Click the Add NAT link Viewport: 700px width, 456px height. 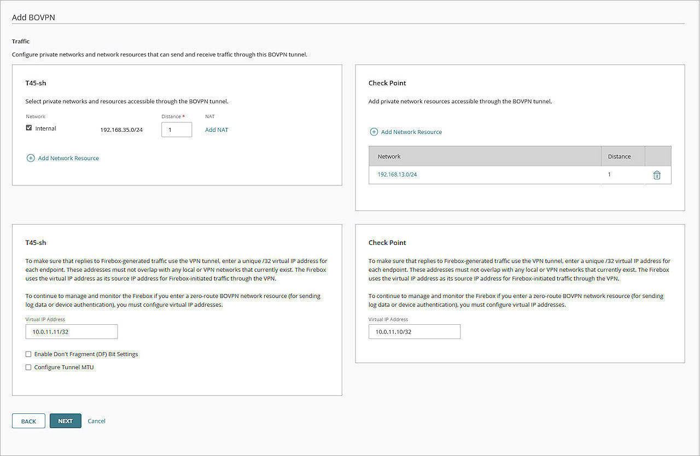click(217, 130)
